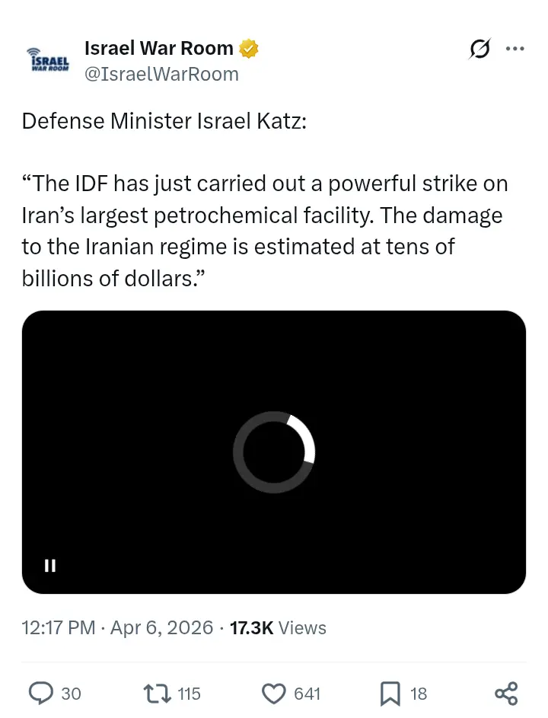The width and height of the screenshot is (548, 718).
Task: Pause the video in the post
Action: click(50, 566)
